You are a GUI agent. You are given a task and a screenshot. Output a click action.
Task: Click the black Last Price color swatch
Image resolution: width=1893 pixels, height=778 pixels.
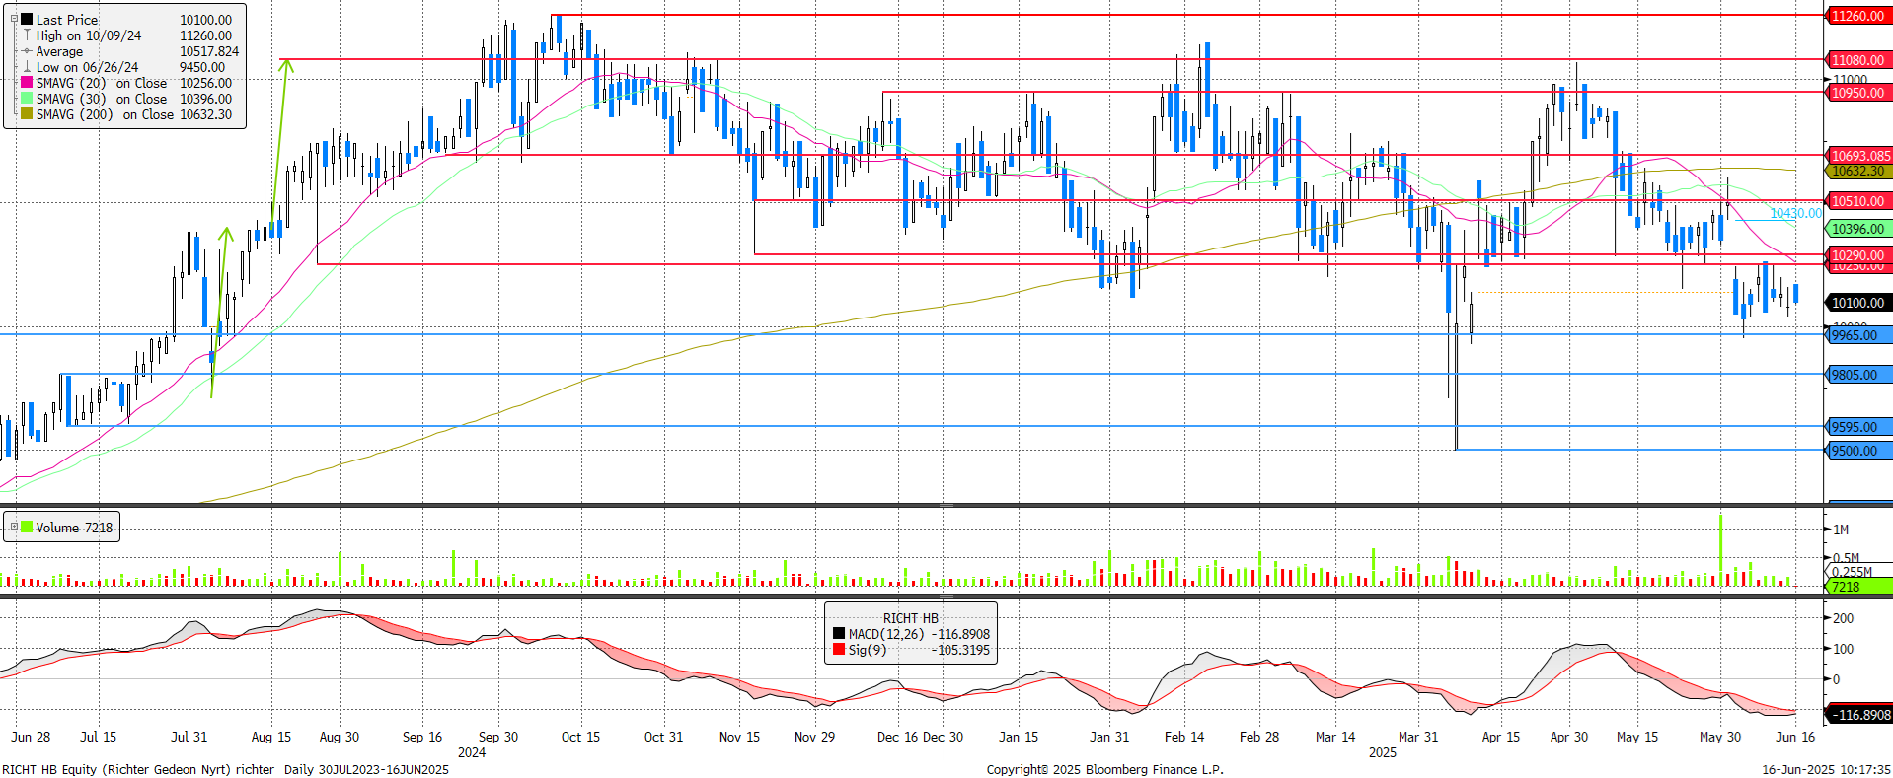tap(28, 19)
